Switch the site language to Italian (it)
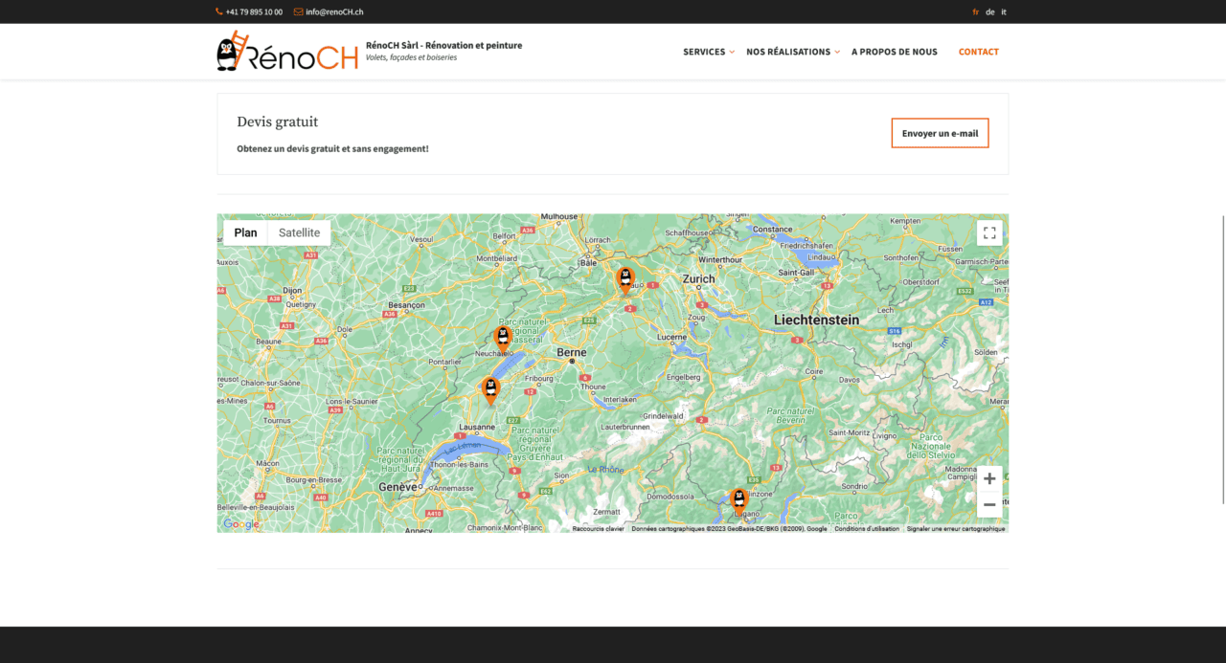1226x663 pixels. pos(1004,11)
